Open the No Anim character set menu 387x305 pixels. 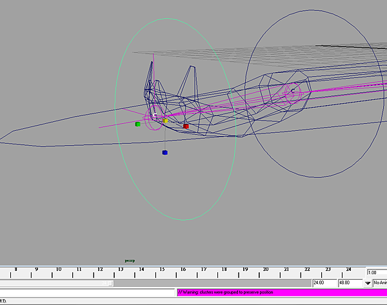[x=380, y=283]
